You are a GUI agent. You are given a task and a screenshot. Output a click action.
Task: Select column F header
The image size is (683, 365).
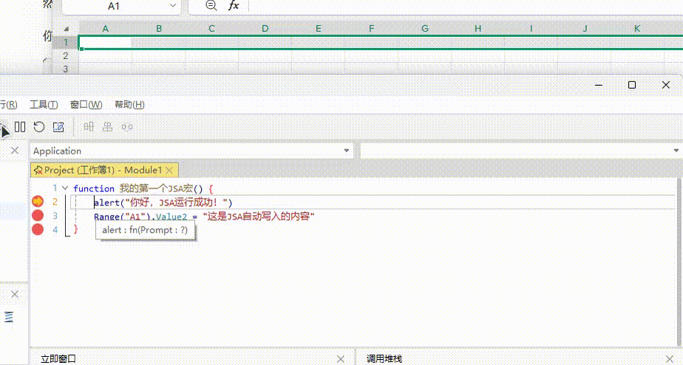pos(371,28)
